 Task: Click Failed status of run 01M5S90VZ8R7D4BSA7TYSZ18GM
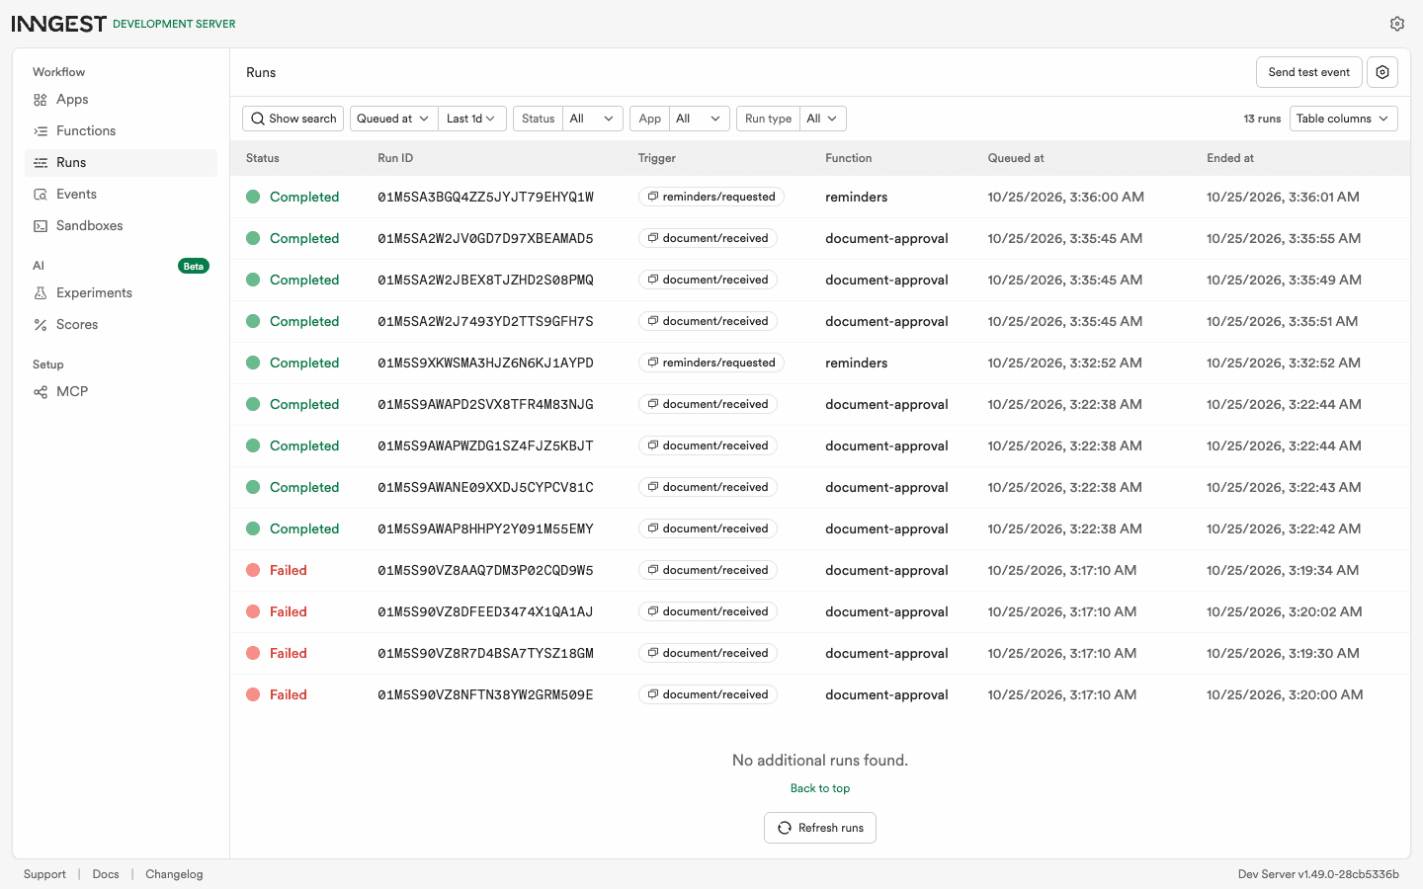point(289,653)
